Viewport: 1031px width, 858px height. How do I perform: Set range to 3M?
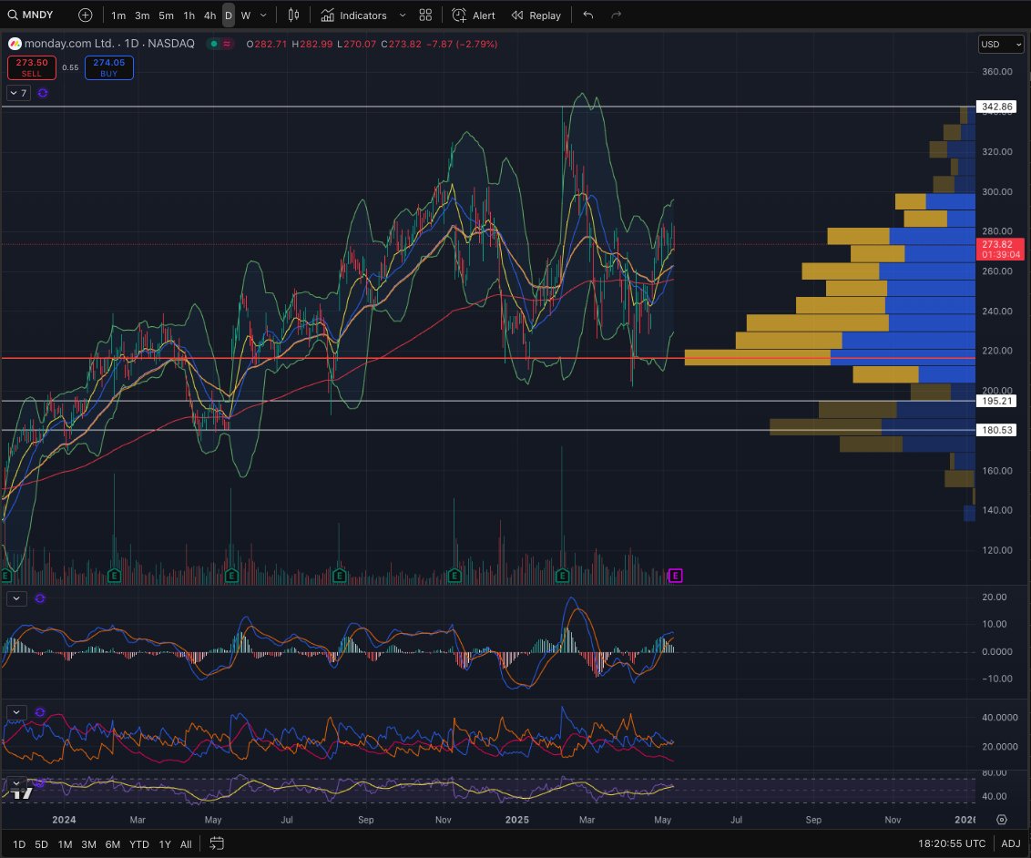tap(88, 844)
